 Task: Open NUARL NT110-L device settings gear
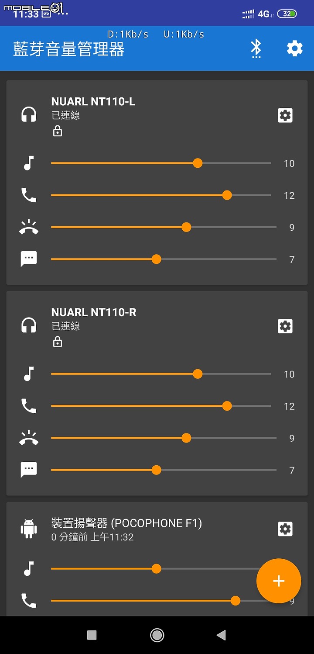[285, 115]
